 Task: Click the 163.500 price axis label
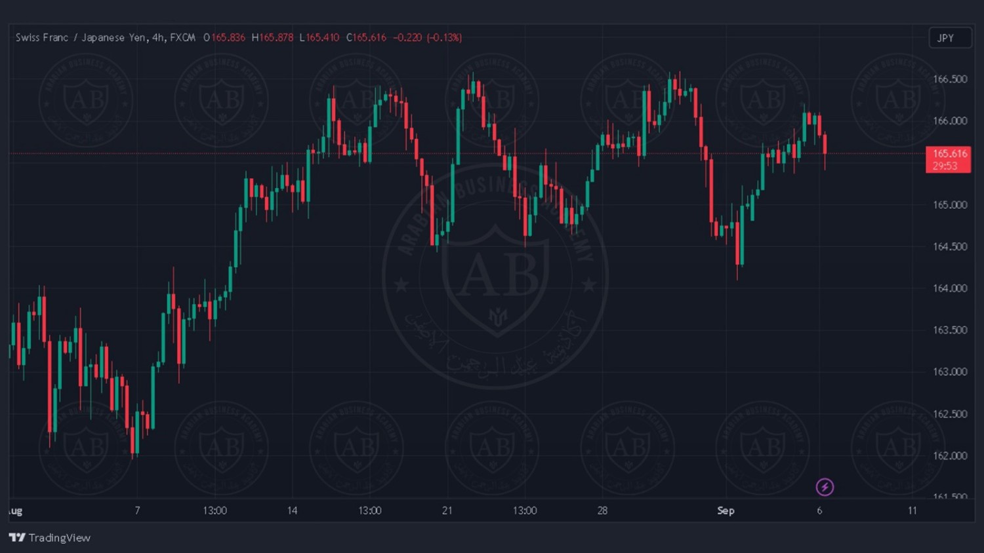950,330
